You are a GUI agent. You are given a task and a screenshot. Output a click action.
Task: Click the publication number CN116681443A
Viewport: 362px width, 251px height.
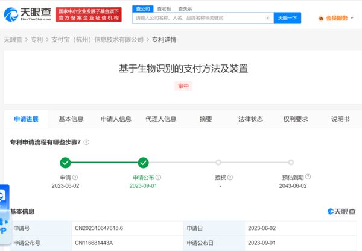tap(94, 243)
